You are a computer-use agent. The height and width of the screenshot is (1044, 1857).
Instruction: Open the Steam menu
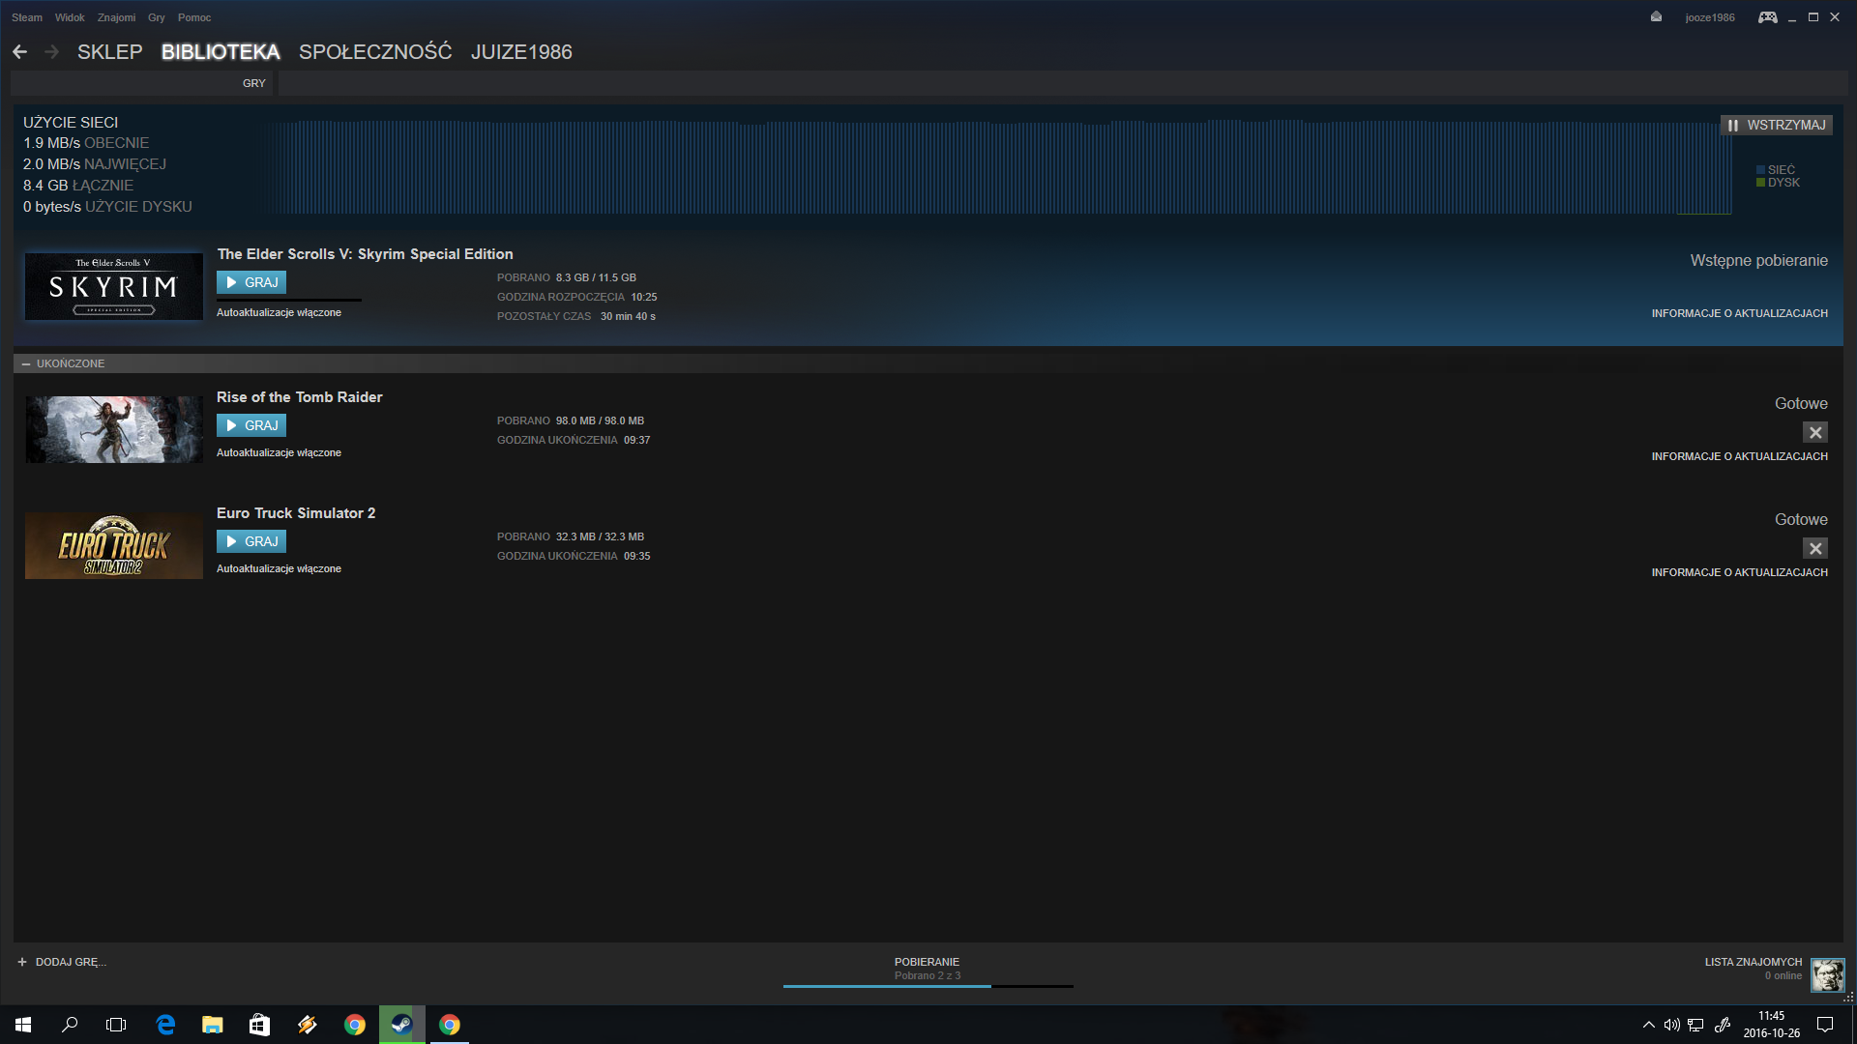click(x=27, y=17)
